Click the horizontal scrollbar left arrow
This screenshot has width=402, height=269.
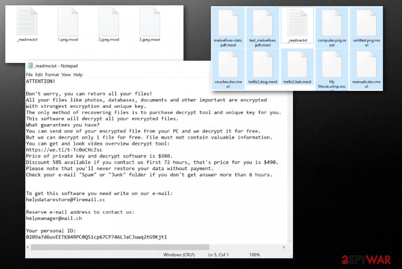pos(28,247)
